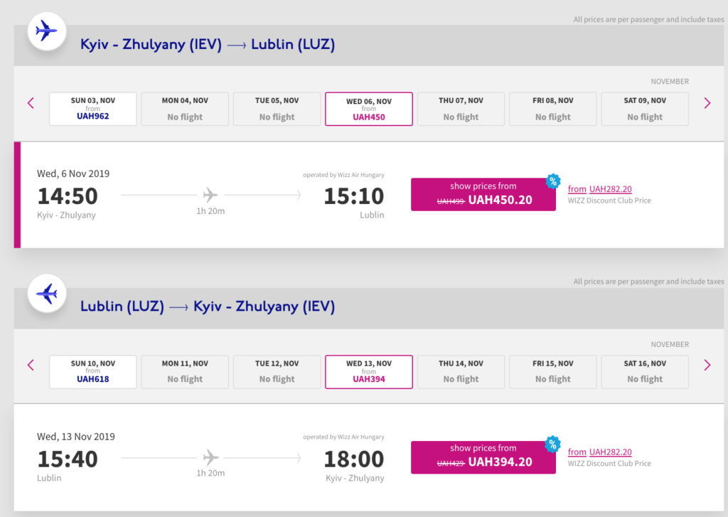Click the discount badge on UAH394.20 button

click(552, 444)
